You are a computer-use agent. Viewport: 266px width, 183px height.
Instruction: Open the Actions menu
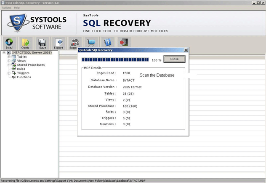pyautogui.click(x=6, y=8)
